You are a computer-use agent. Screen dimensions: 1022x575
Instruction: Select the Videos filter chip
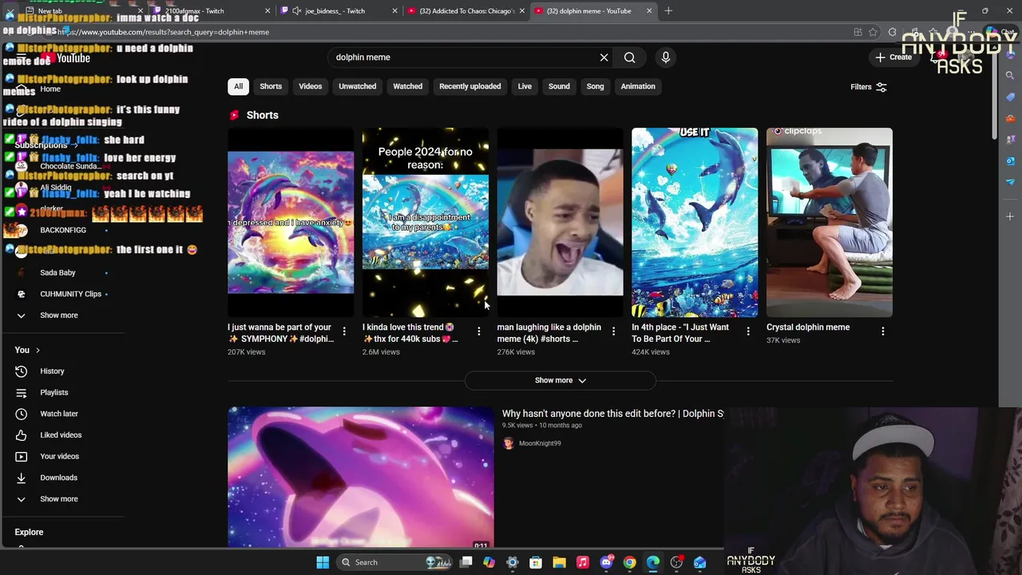tap(310, 86)
